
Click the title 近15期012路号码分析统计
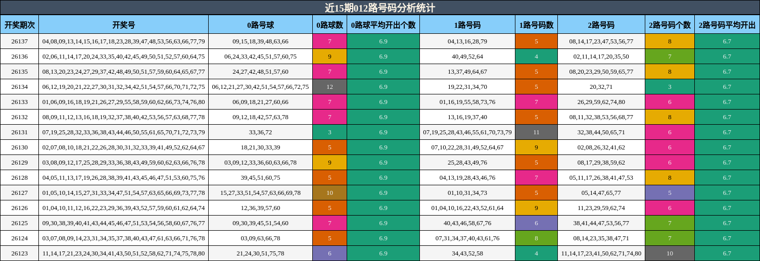pyautogui.click(x=380, y=8)
